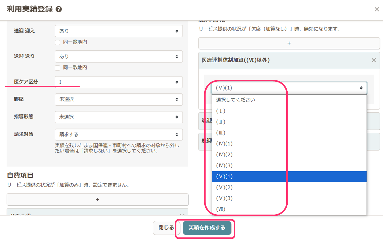
Task: Click the 閉じる button
Action: [x=166, y=228]
